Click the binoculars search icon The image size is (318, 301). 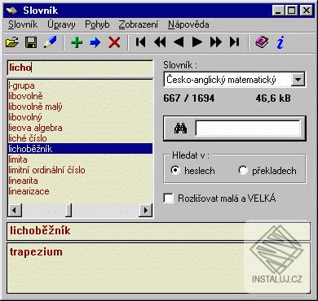180,128
